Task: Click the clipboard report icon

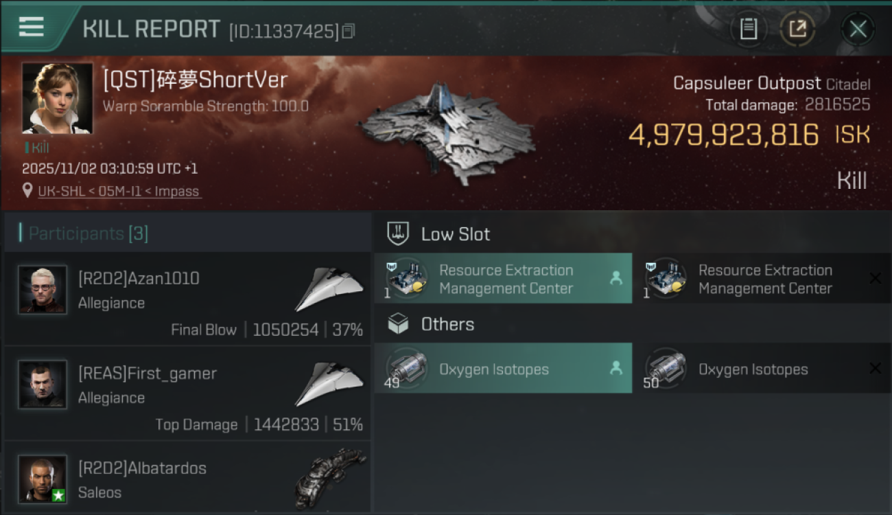Action: tap(748, 29)
